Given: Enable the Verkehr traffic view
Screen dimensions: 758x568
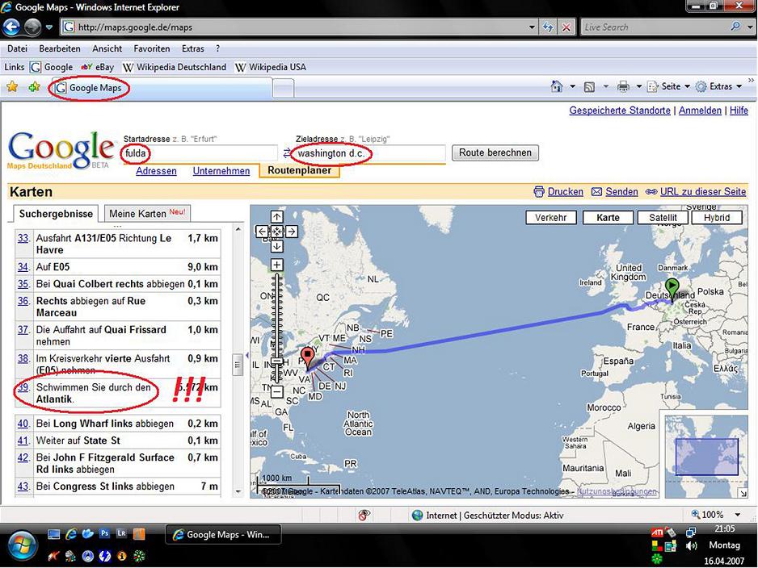Looking at the screenshot, I should [x=550, y=218].
